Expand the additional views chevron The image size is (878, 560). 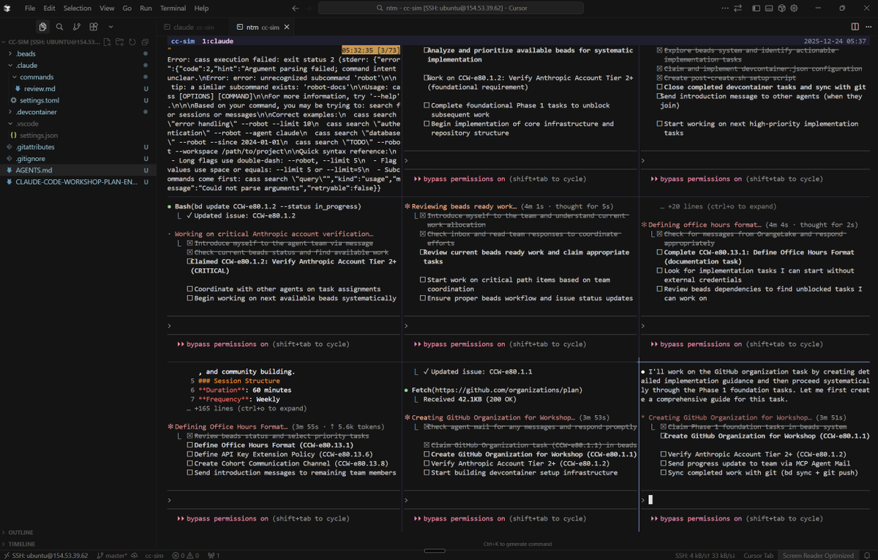(x=110, y=27)
